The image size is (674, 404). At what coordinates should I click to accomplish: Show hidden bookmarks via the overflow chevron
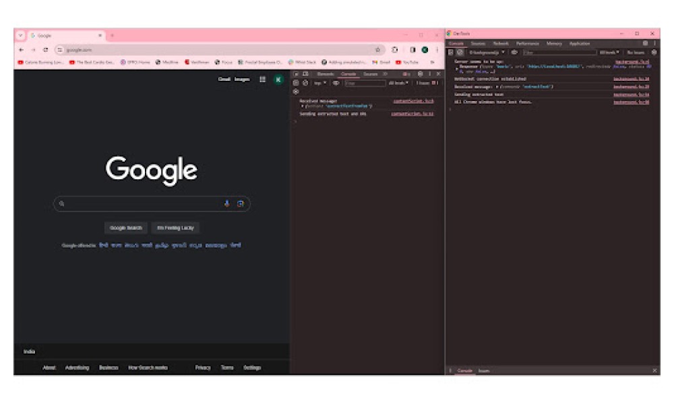tap(433, 62)
